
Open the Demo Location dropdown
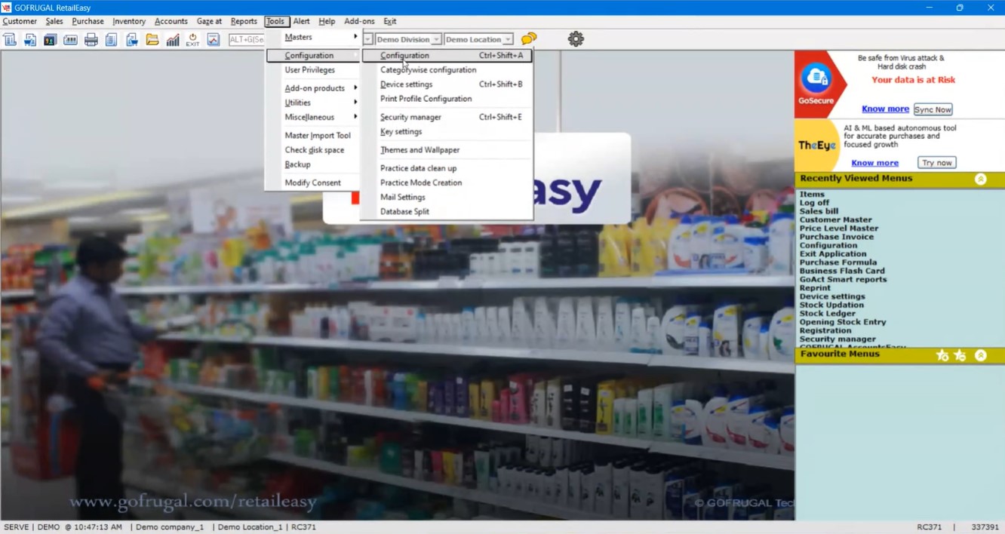(x=508, y=39)
